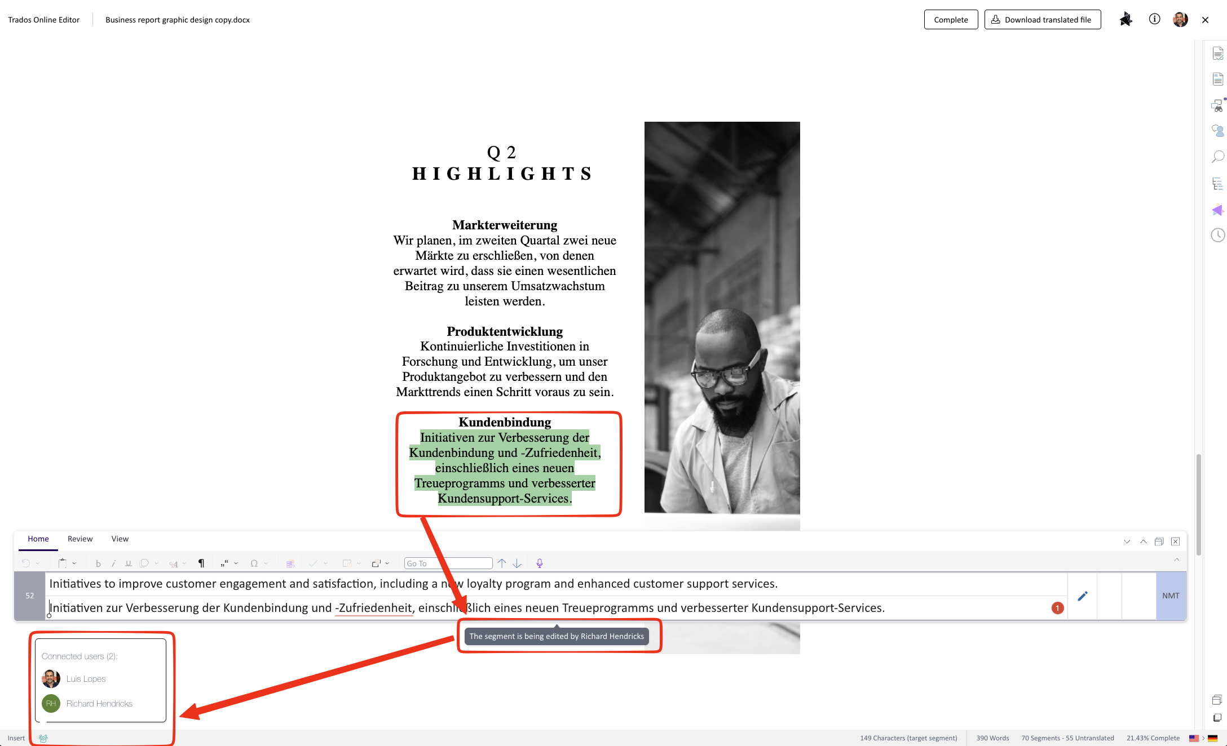The width and height of the screenshot is (1227, 746).
Task: Click the vertical scrollbar of the preview
Action: [x=1198, y=504]
